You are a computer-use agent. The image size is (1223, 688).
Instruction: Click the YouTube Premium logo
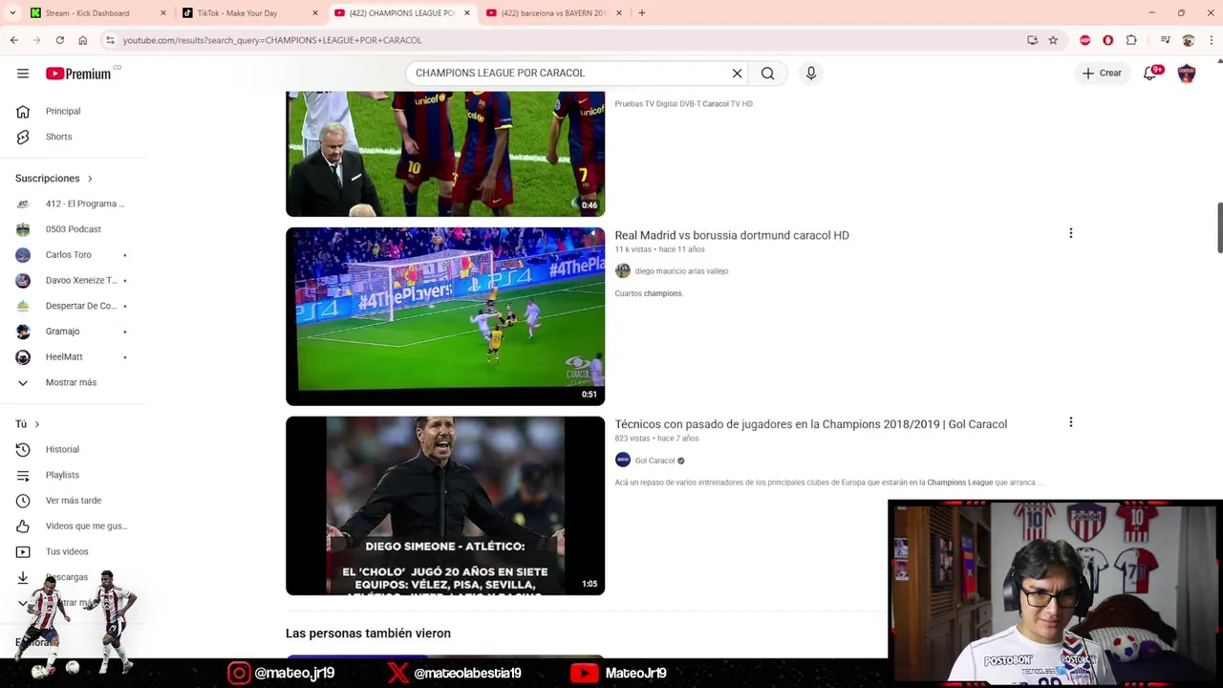(78, 74)
